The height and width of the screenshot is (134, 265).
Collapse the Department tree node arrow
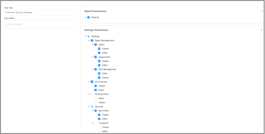[x=93, y=57]
